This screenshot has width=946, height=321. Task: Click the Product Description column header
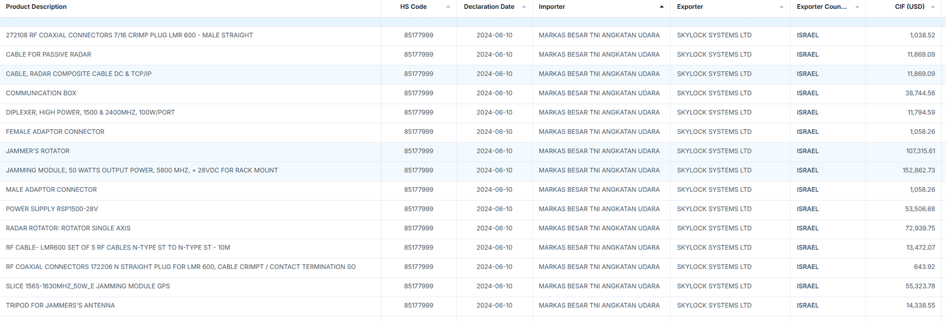pyautogui.click(x=36, y=7)
